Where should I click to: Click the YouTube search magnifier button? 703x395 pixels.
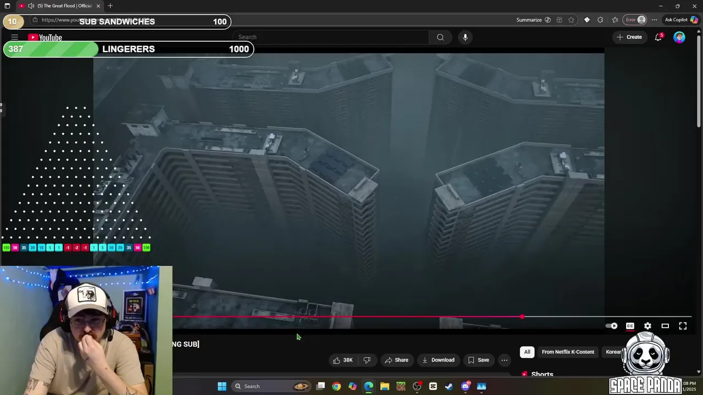[x=440, y=37]
